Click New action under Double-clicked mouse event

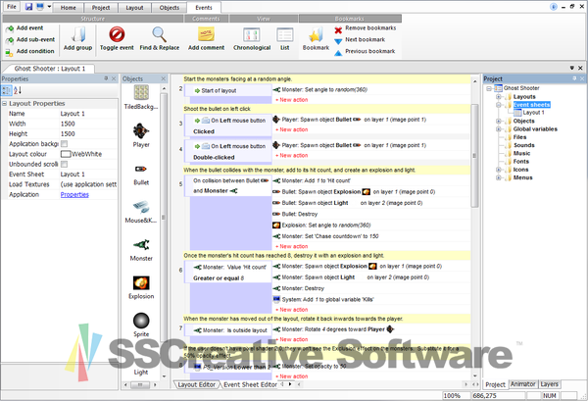(294, 155)
